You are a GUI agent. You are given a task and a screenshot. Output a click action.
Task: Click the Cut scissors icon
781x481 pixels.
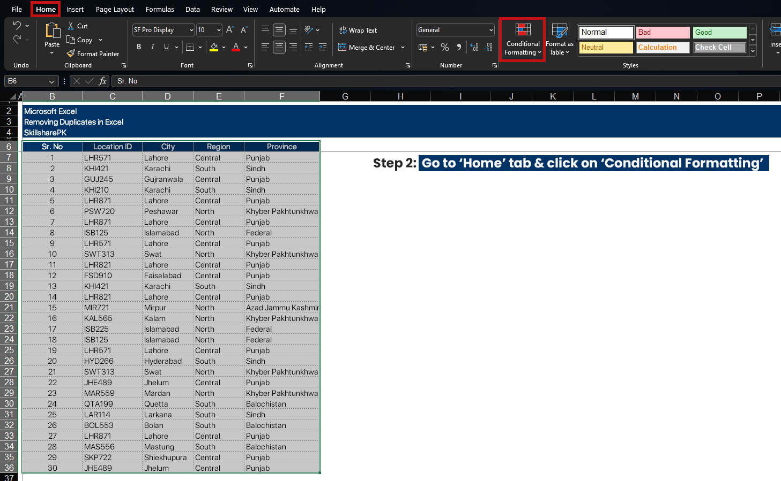pyautogui.click(x=71, y=26)
